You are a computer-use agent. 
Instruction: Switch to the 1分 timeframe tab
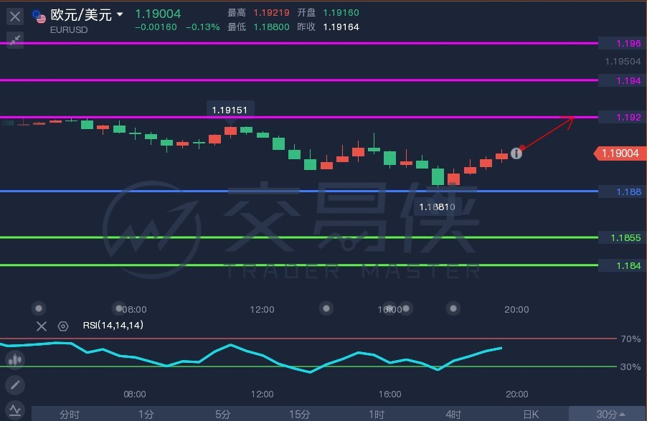146,414
